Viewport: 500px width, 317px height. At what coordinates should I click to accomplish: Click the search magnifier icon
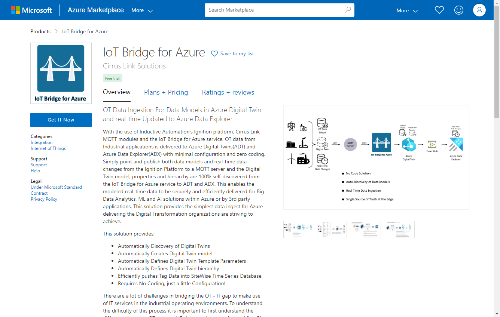348,10
